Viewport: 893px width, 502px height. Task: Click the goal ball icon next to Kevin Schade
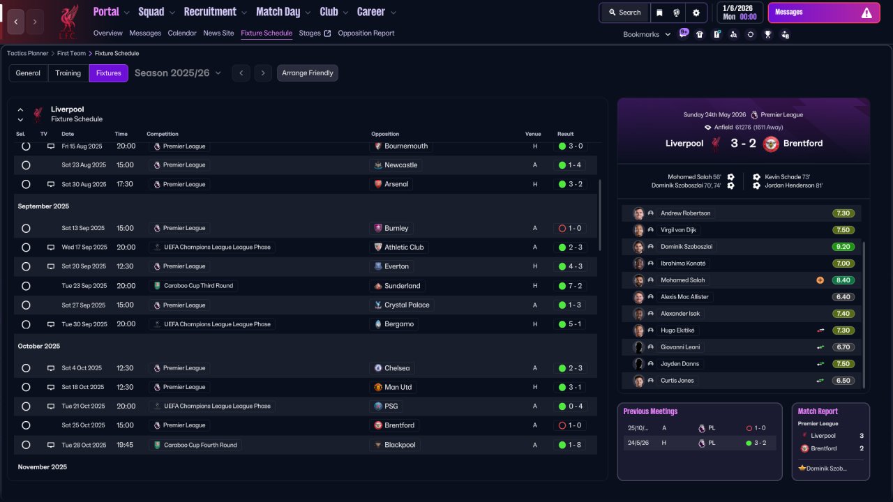(x=756, y=177)
